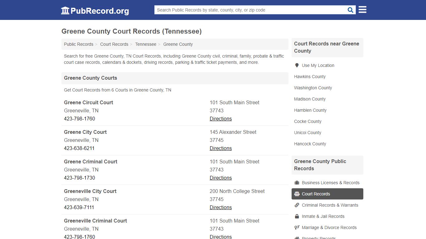The image size is (426, 239).
Task: Open the Tennessee breadcrumb link
Action: pos(146,44)
